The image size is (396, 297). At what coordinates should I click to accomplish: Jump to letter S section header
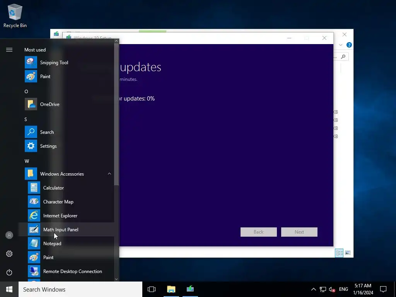[26, 119]
